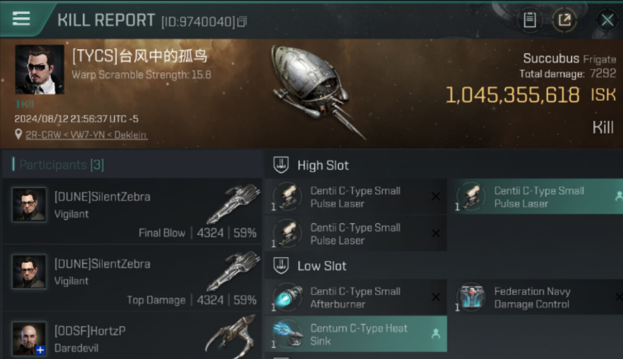Click the Low Slot section header

tap(322, 266)
